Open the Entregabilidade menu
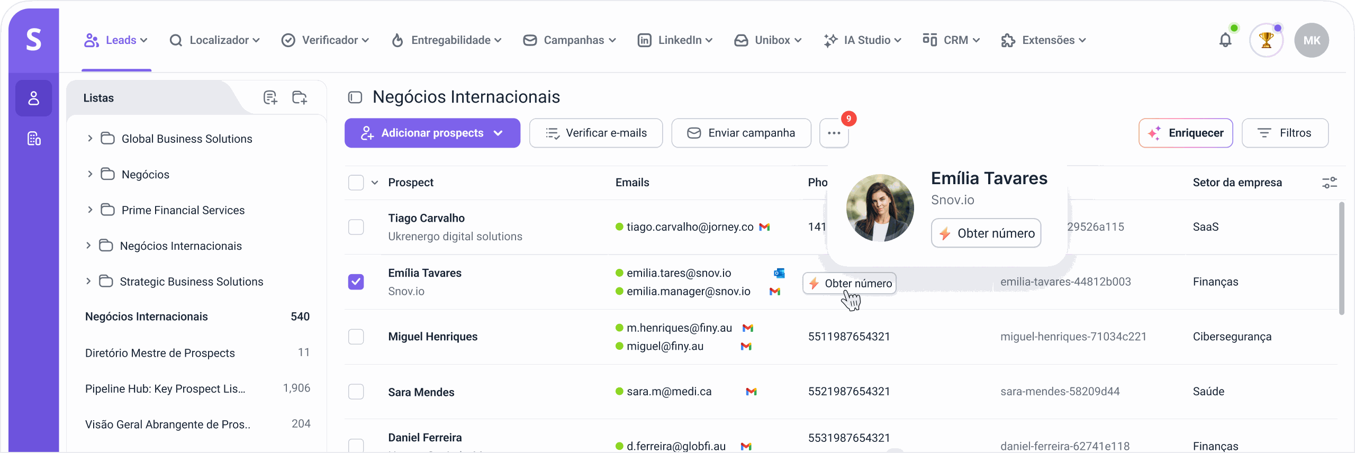1355x453 pixels. (446, 40)
